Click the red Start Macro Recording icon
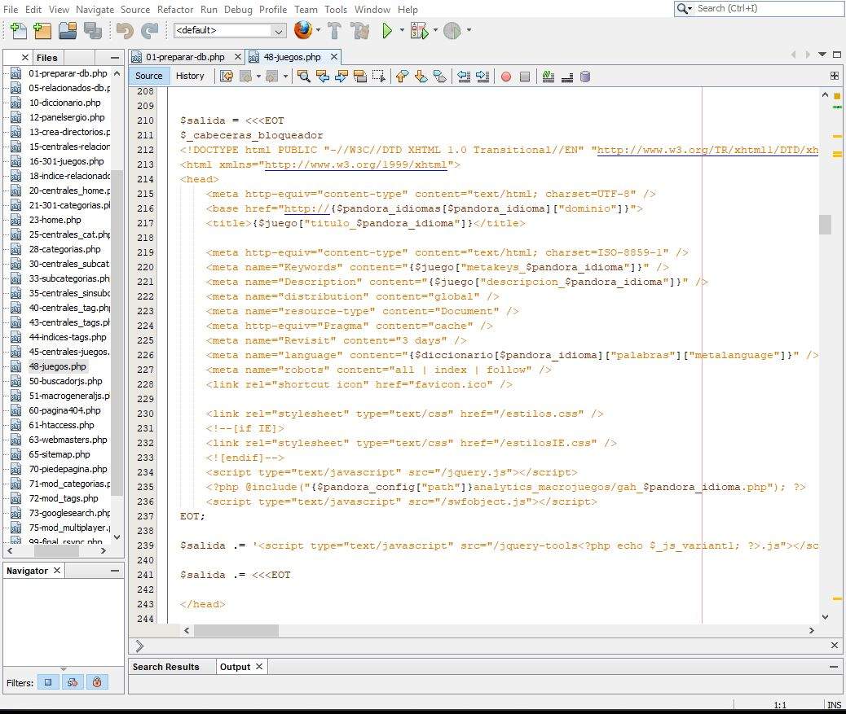The height and width of the screenshot is (714, 846). (506, 77)
